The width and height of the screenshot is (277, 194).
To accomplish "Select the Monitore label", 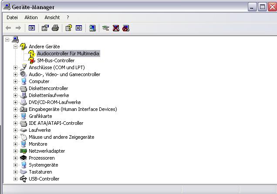I will [38, 144].
